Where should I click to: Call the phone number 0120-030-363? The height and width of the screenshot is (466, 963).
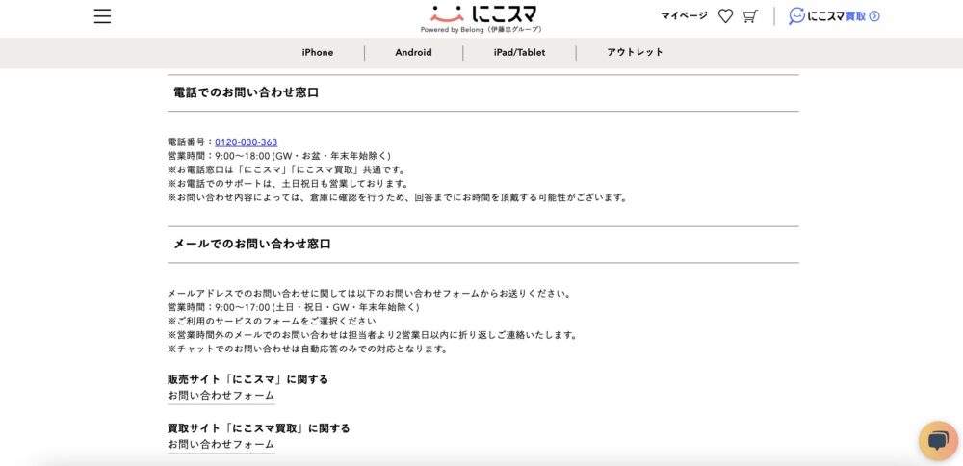coord(246,142)
